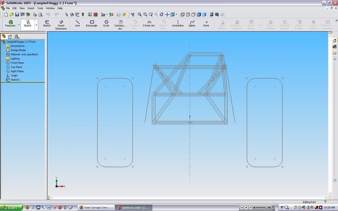Image resolution: width=338 pixels, height=211 pixels.
Task: Open the Sketch tab dropdown arrow
Action: click(x=36, y=25)
